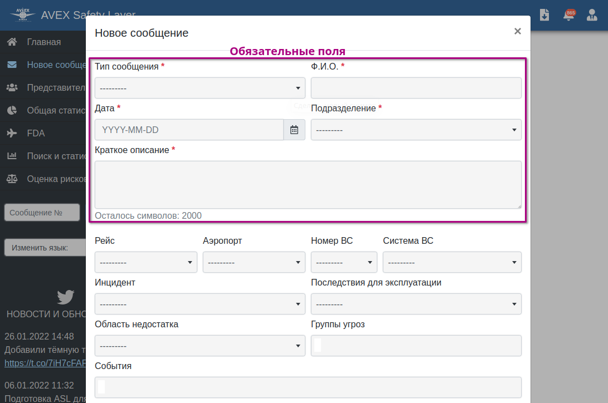Open the Подразделение dropdown
The width and height of the screenshot is (608, 403).
click(416, 130)
